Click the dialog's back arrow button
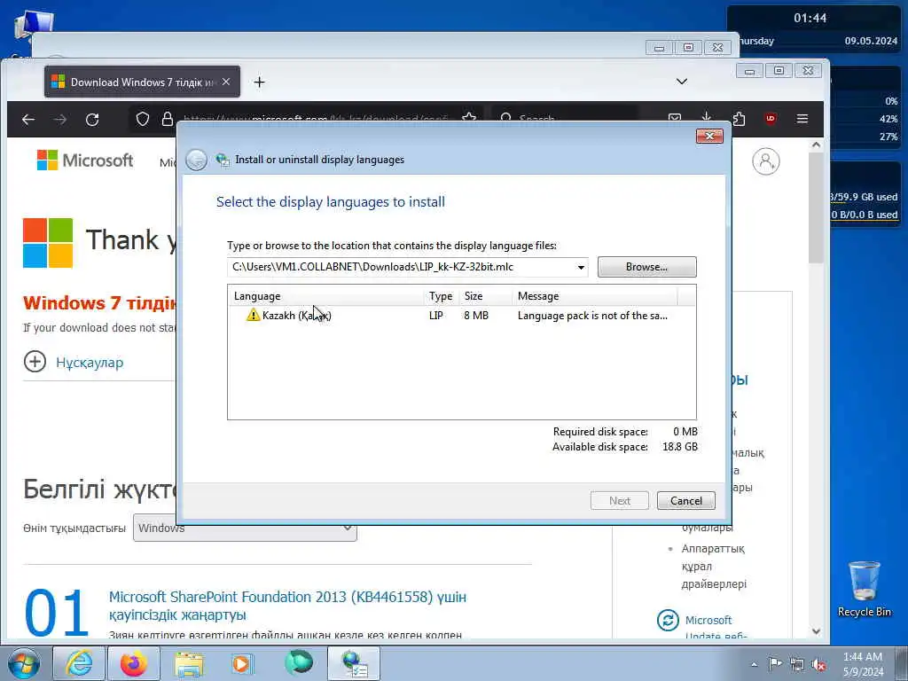Image resolution: width=908 pixels, height=681 pixels. coord(196,160)
